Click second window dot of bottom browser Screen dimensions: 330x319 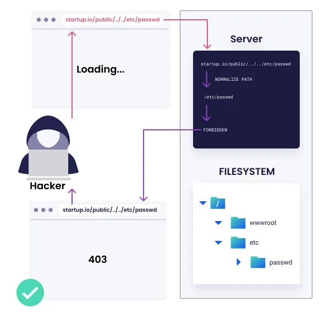[43, 210]
